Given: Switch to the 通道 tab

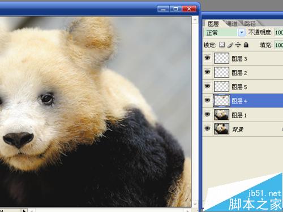Looking at the screenshot, I should click(x=231, y=24).
